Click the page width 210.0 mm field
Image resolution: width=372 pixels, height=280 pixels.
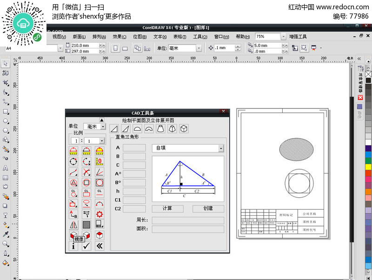tap(85, 45)
